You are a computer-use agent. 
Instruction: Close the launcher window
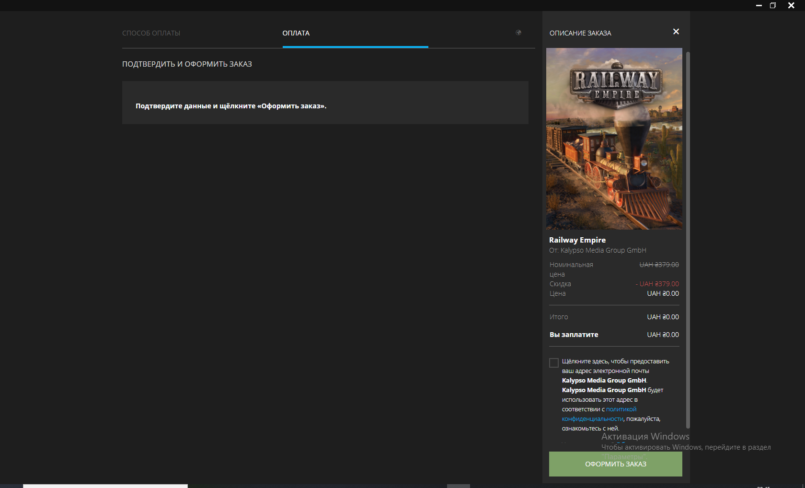pos(791,5)
